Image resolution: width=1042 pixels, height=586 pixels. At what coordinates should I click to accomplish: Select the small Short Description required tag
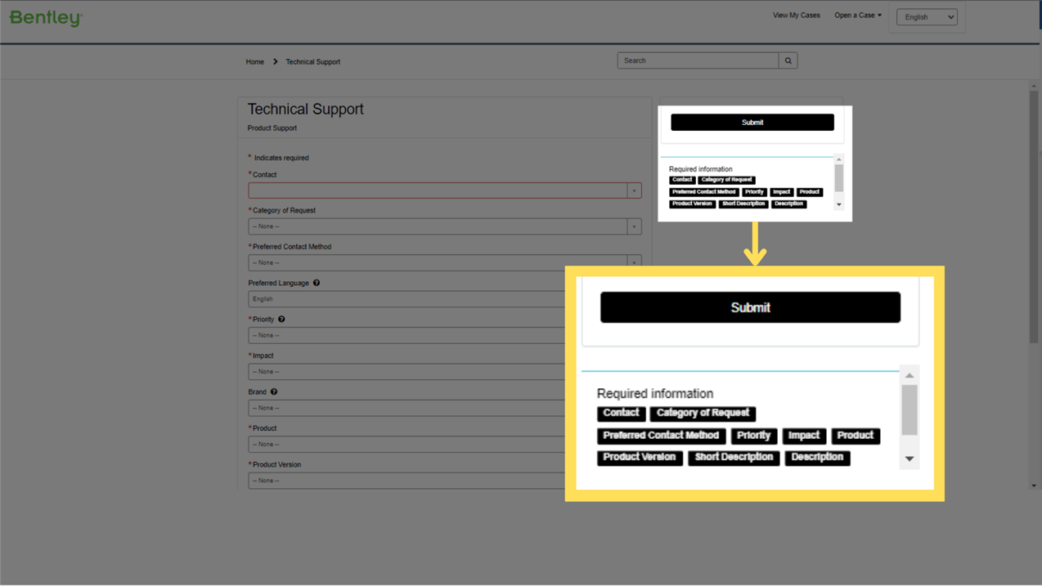point(743,204)
